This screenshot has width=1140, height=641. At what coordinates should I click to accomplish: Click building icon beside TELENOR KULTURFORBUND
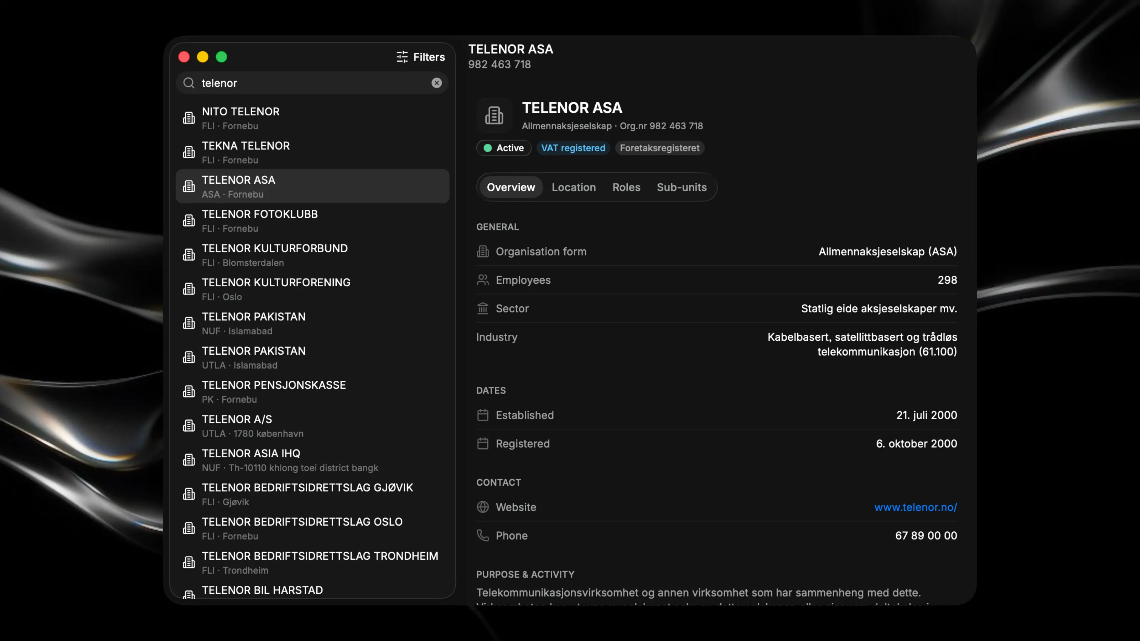click(189, 255)
